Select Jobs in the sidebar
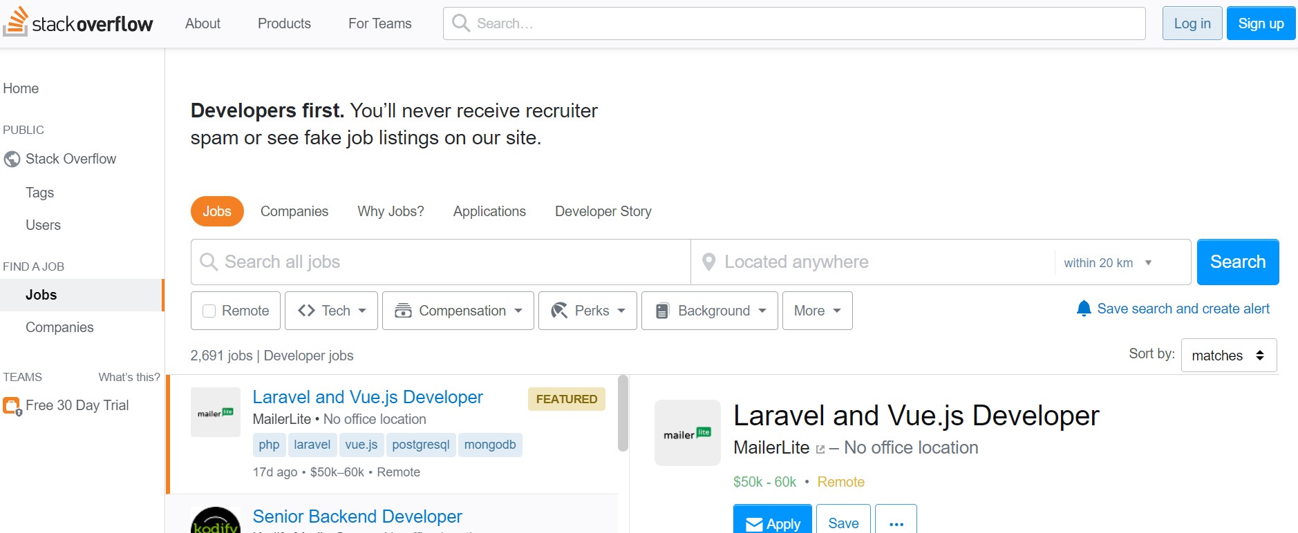 (82, 295)
